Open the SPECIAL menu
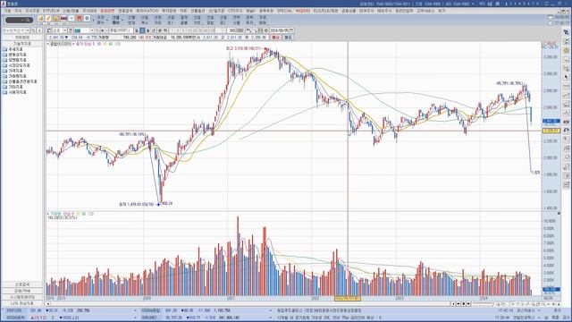This screenshot has width=572, height=322. click(284, 11)
